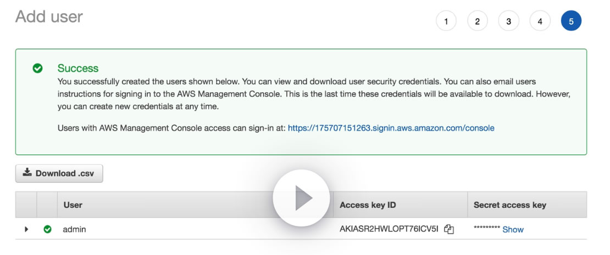
Task: Open the AWS console sign-in URL
Action: tap(391, 128)
